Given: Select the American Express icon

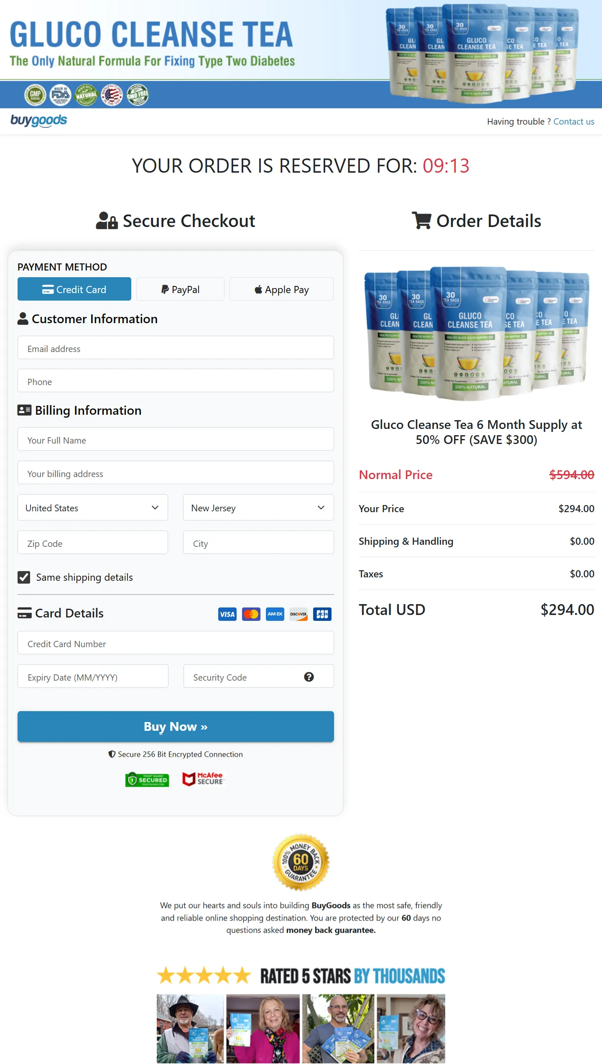Looking at the screenshot, I should (274, 614).
